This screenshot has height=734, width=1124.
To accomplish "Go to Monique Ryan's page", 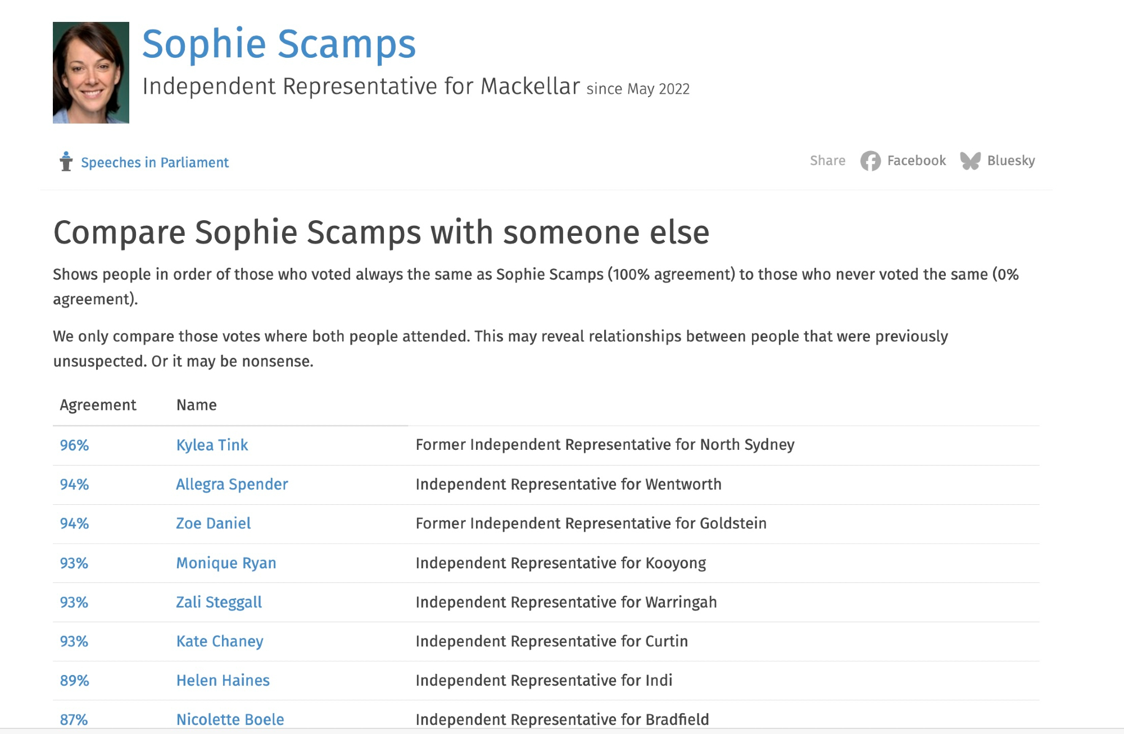I will 226,563.
